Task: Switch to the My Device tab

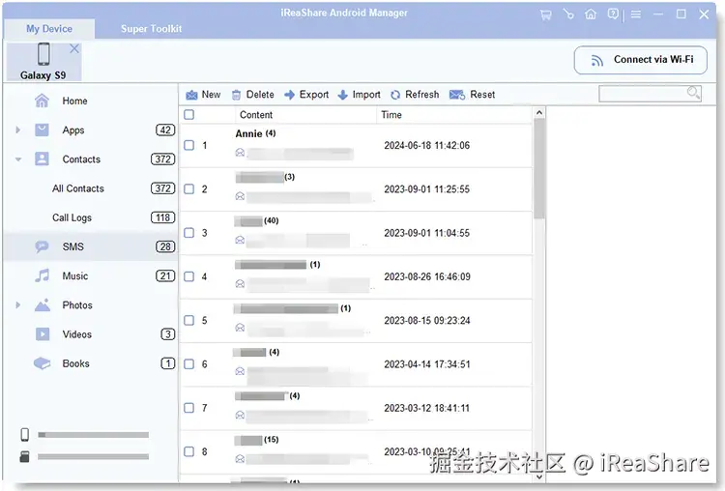Action: [49, 29]
